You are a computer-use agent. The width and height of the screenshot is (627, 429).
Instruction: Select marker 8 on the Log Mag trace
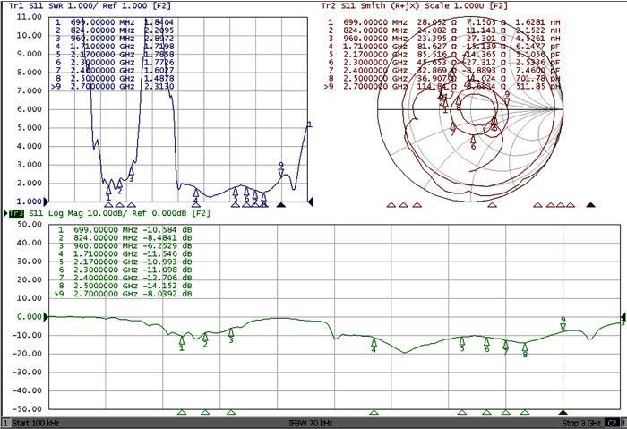(x=525, y=347)
